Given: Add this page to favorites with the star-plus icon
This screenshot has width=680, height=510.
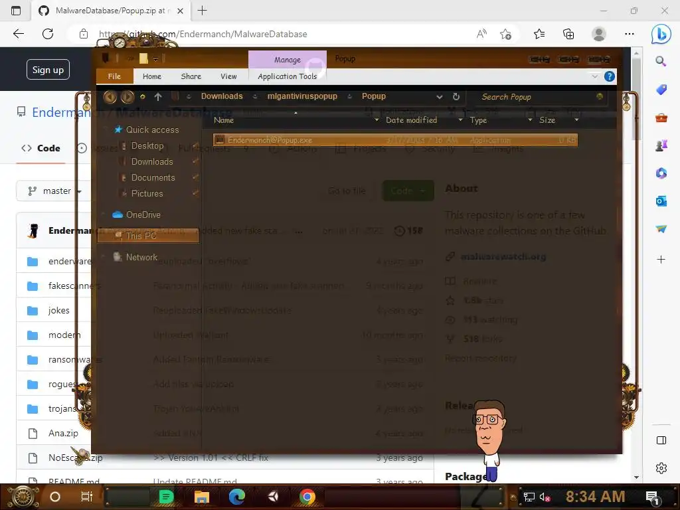Looking at the screenshot, I should click(x=505, y=34).
